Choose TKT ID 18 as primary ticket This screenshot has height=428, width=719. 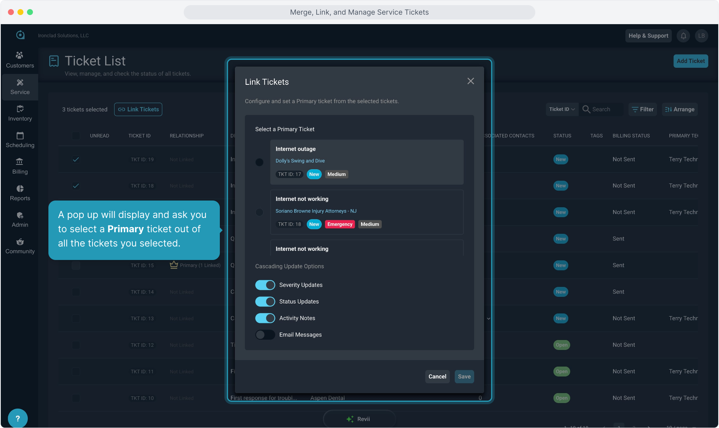point(260,212)
